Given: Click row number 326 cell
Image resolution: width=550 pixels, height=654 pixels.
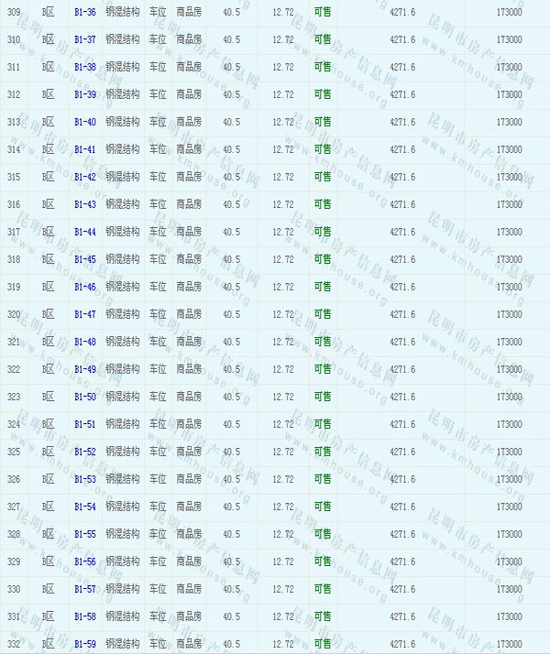Looking at the screenshot, I should [x=14, y=480].
